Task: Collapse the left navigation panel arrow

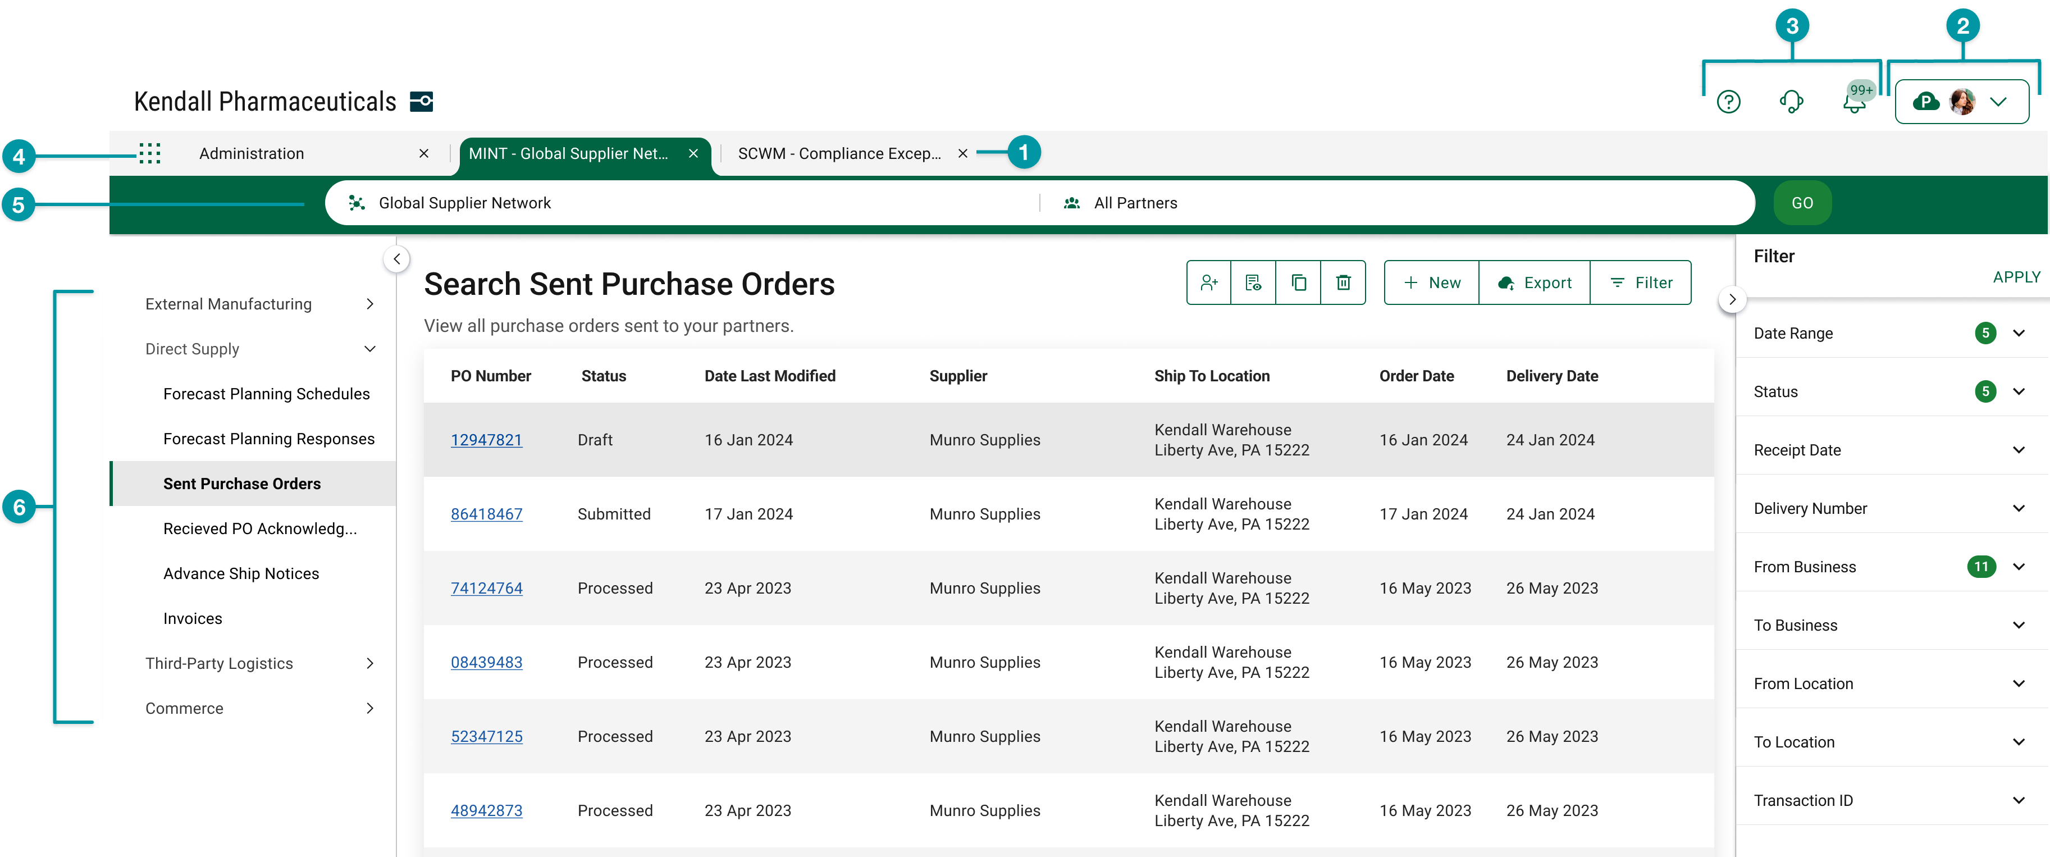Action: point(396,259)
